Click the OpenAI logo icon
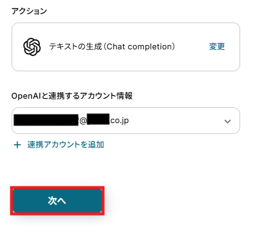Viewport: 256px width, 226px height. click(x=32, y=47)
